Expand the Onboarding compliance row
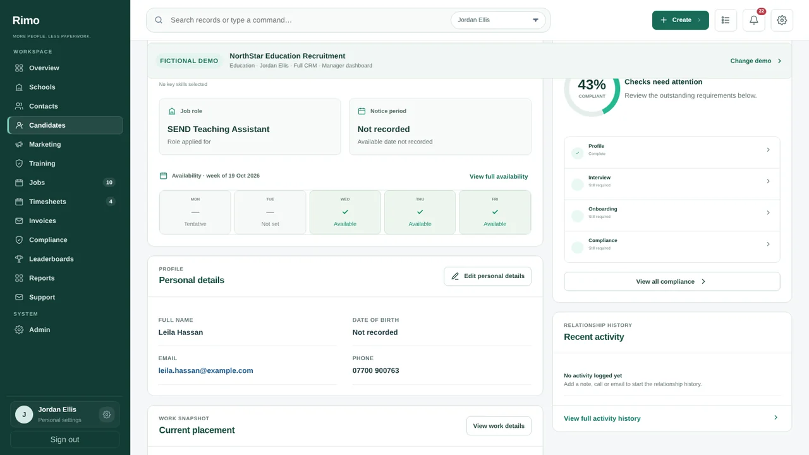 coord(672,215)
